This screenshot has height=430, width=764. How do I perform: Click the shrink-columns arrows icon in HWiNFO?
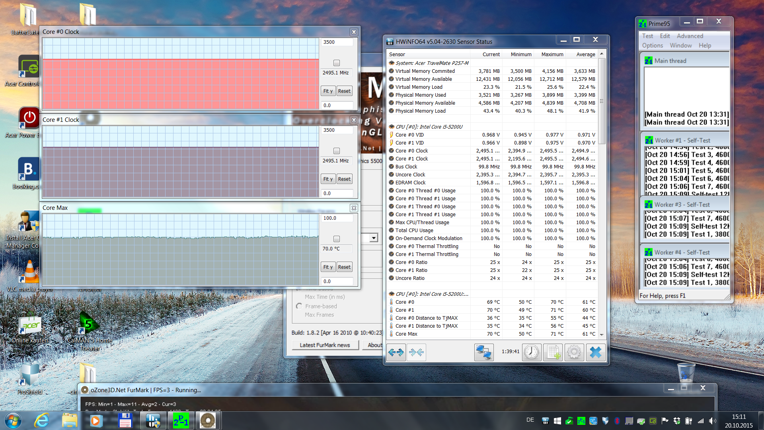tap(416, 352)
